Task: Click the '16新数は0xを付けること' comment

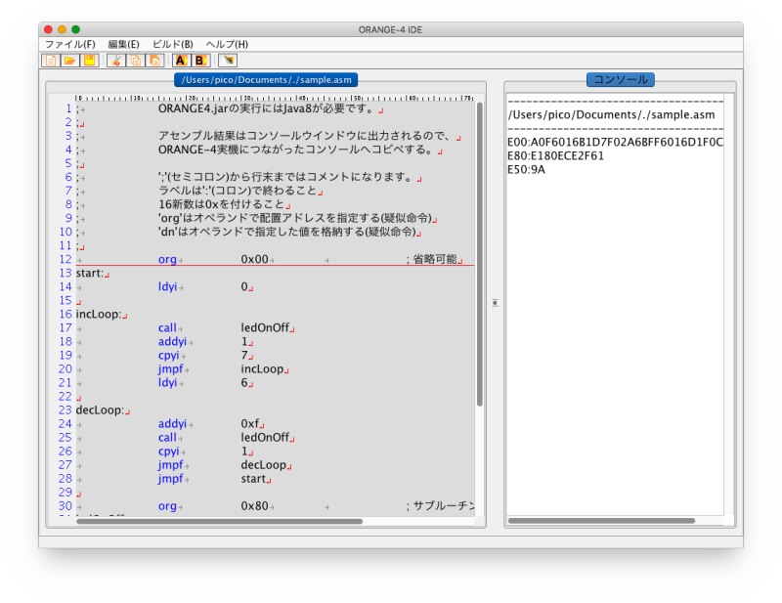Action: [221, 204]
